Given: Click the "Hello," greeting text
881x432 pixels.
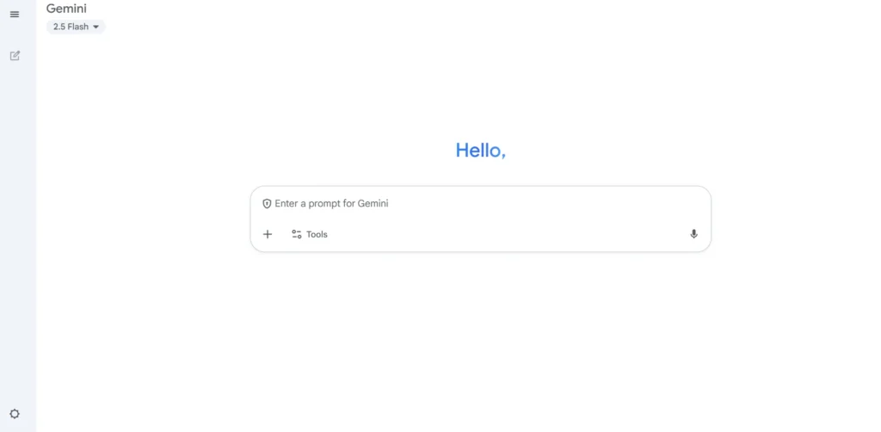Looking at the screenshot, I should [x=480, y=150].
